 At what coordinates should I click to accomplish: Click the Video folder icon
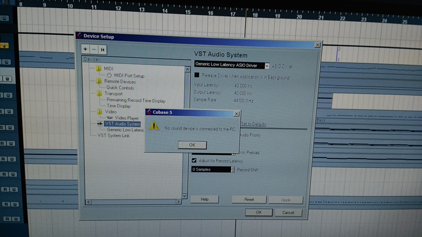click(x=100, y=112)
